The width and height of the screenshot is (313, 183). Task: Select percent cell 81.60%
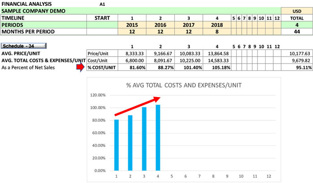[x=132, y=68]
